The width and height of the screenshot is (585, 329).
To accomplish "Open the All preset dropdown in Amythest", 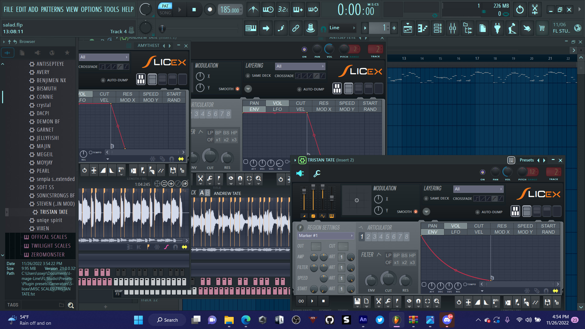I will tap(104, 57).
